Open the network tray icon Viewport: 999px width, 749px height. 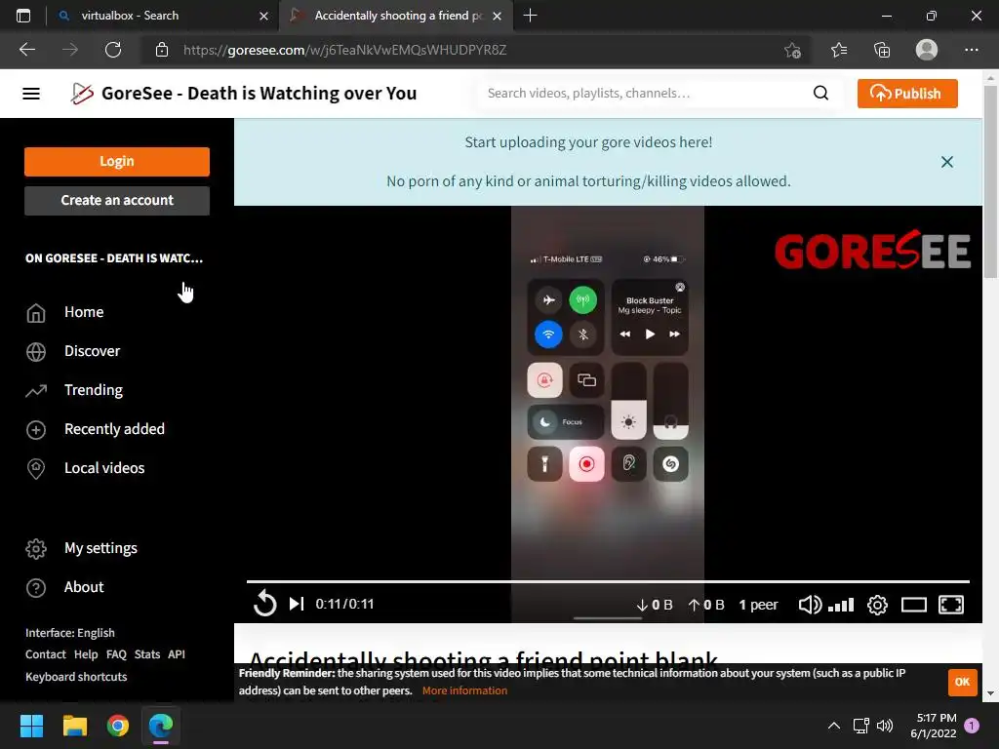(860, 726)
